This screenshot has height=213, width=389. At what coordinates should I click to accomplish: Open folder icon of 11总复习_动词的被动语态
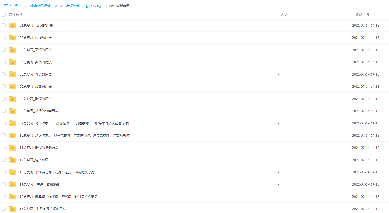tap(13, 148)
